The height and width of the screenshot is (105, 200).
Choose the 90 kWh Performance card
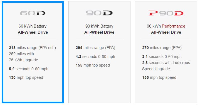pos(166,52)
